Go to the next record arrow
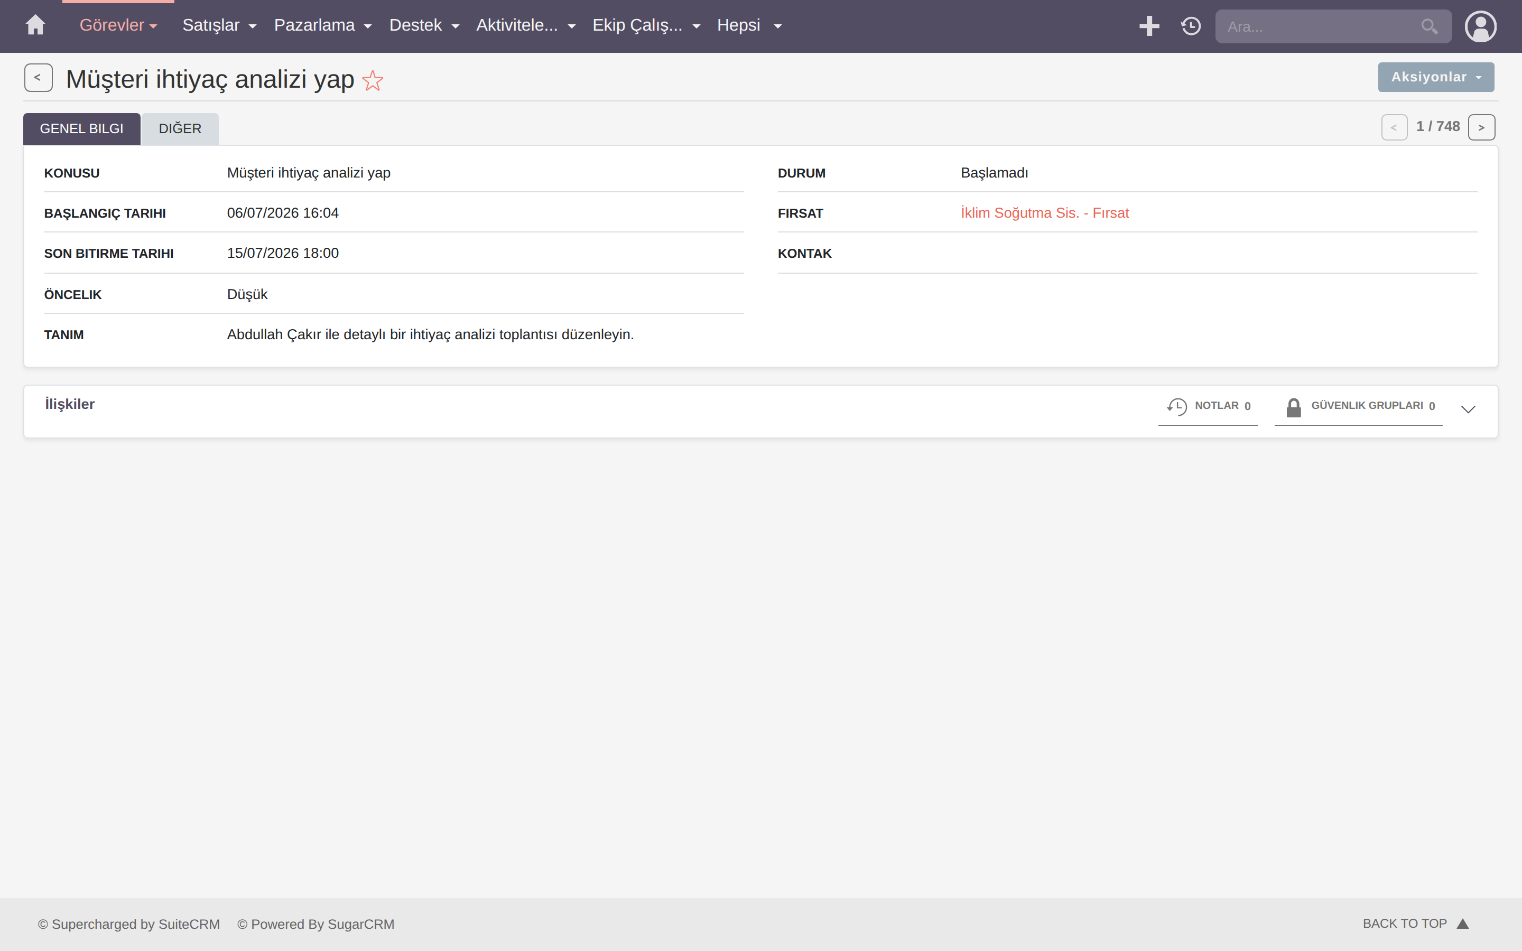The image size is (1522, 951). [x=1481, y=127]
